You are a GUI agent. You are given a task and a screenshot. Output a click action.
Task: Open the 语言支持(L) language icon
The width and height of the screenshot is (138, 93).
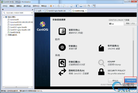coord(62,31)
